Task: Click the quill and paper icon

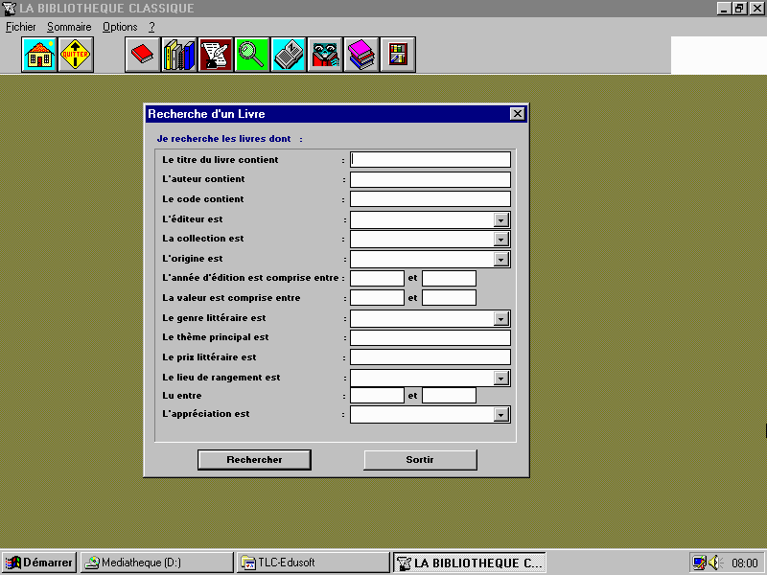Action: (216, 56)
